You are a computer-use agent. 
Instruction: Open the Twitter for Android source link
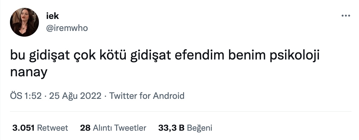click(x=147, y=96)
